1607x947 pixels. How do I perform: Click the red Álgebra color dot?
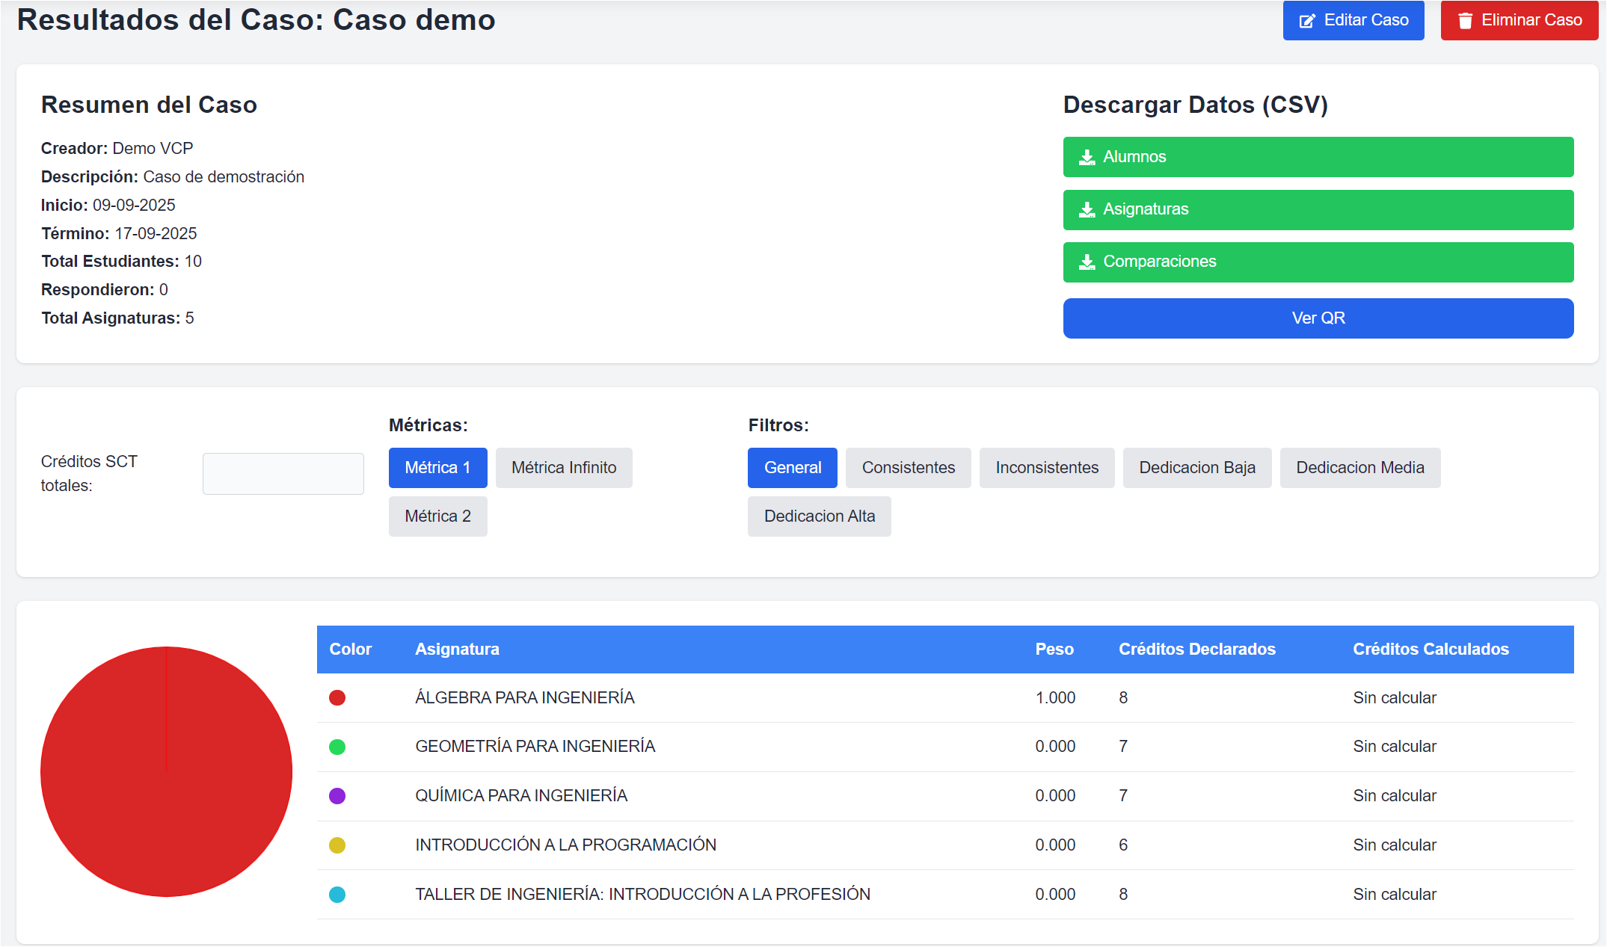pyautogui.click(x=337, y=698)
